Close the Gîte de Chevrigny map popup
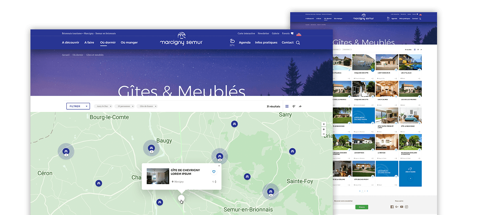This screenshot has height=215, width=484. (x=219, y=166)
